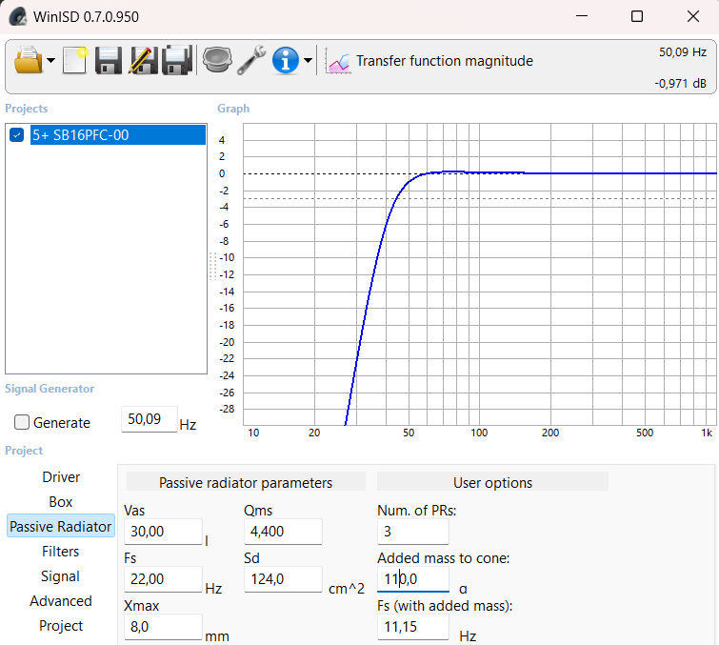The height and width of the screenshot is (645, 719).
Task: Open the Project tab in sidebar
Action: point(61,626)
